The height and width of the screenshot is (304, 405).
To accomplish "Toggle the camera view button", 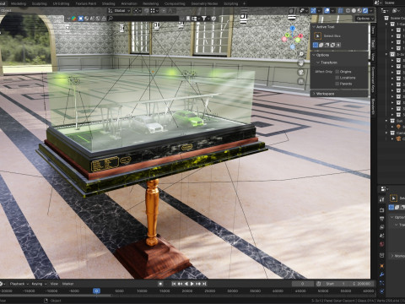I will [x=301, y=72].
